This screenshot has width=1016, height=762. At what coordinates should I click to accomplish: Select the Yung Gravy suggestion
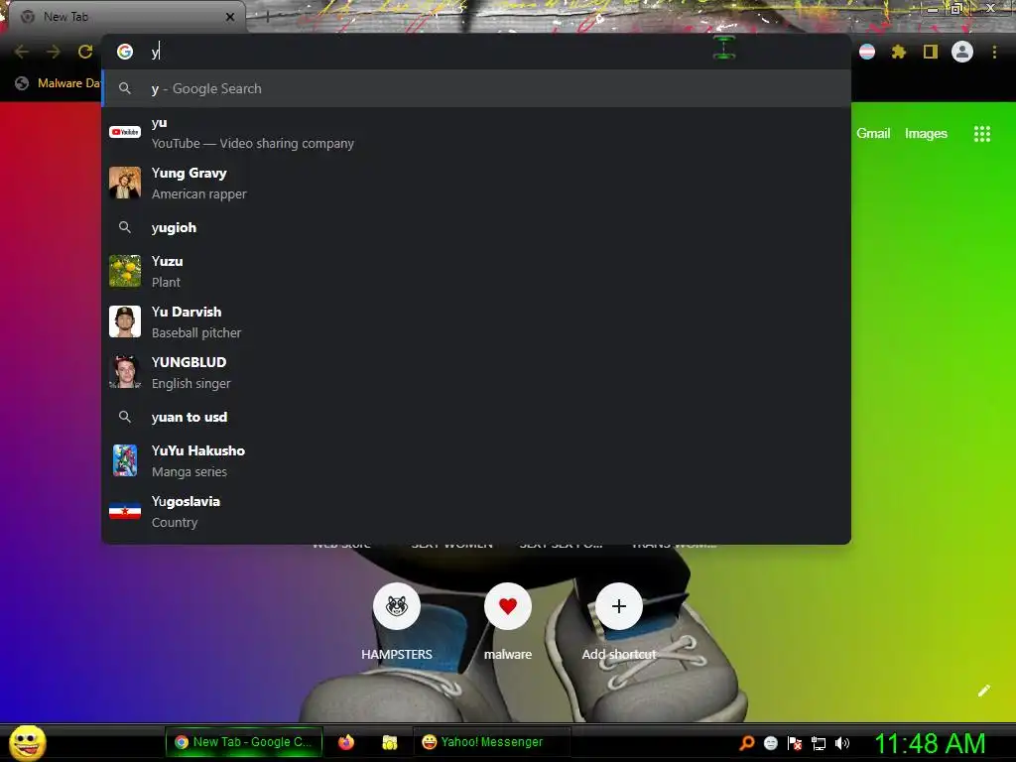[476, 183]
